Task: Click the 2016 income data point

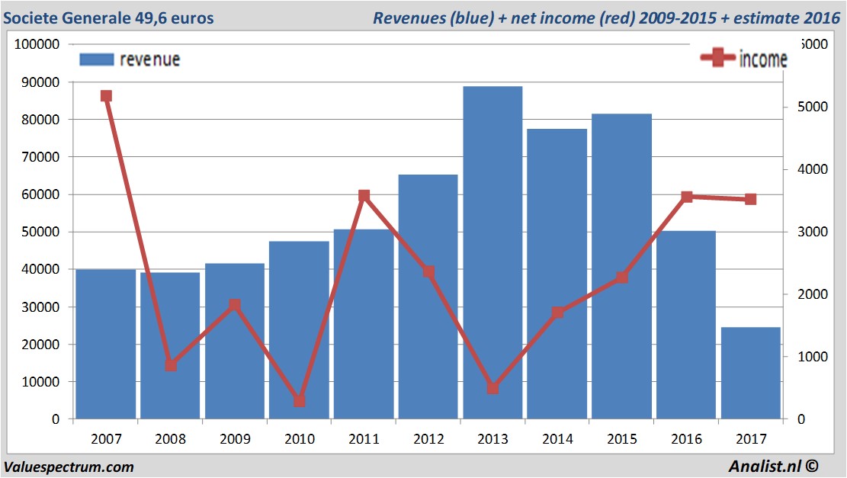Action: pyautogui.click(x=687, y=197)
